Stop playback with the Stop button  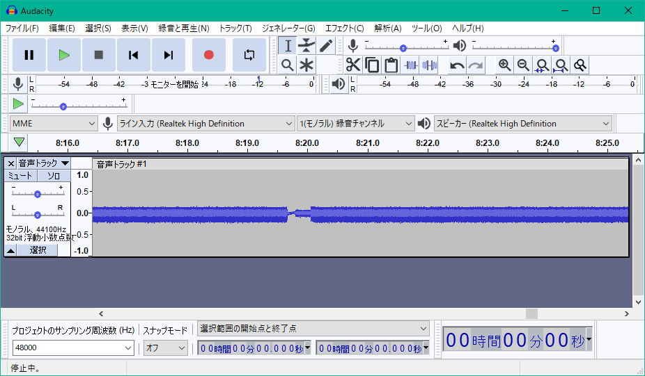pos(99,55)
